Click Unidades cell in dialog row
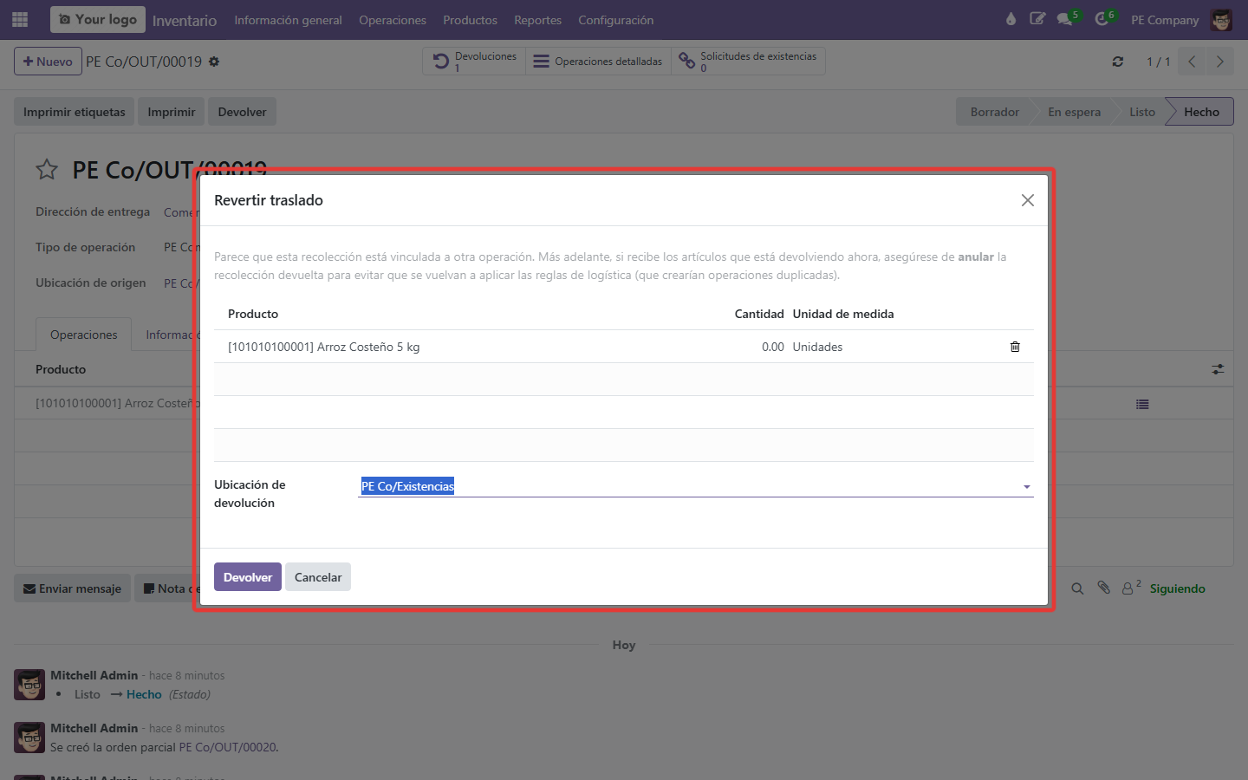This screenshot has width=1248, height=780. tap(817, 347)
